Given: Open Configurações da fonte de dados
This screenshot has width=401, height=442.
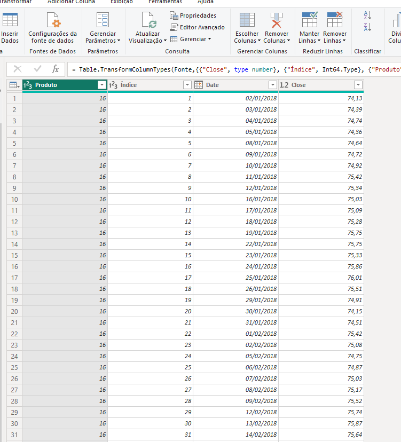Looking at the screenshot, I should (x=52, y=28).
